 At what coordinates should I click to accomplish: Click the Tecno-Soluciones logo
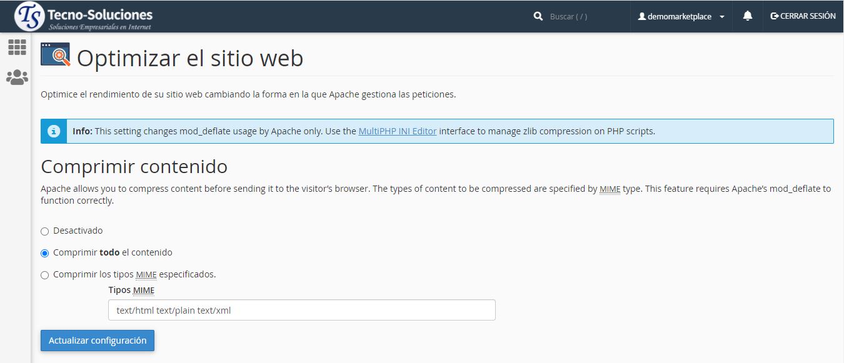pyautogui.click(x=83, y=17)
